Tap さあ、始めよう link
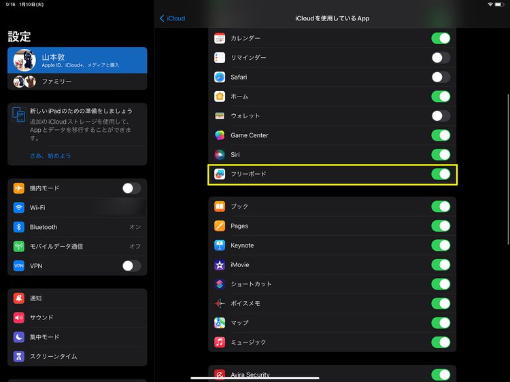This screenshot has width=510, height=382. (50, 156)
